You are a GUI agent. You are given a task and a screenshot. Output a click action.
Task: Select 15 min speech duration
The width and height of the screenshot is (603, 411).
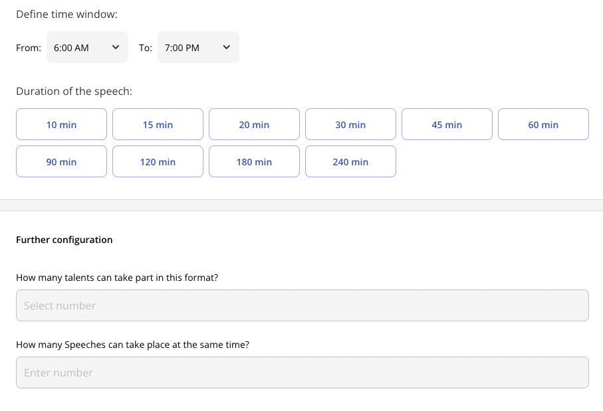click(x=158, y=124)
